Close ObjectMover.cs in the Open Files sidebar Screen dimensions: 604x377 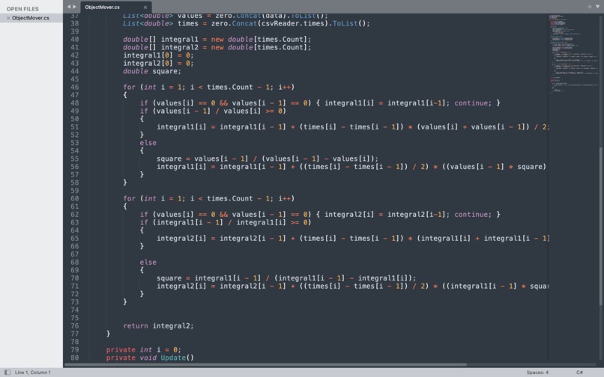[x=8, y=18]
